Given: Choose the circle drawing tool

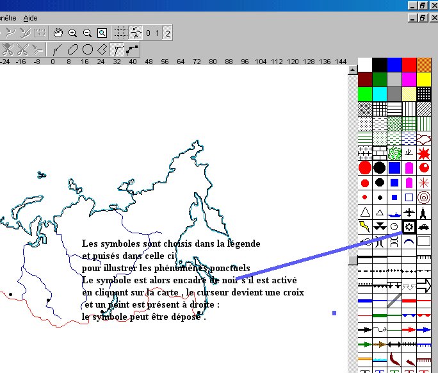Looking at the screenshot, I should pyautogui.click(x=88, y=49).
